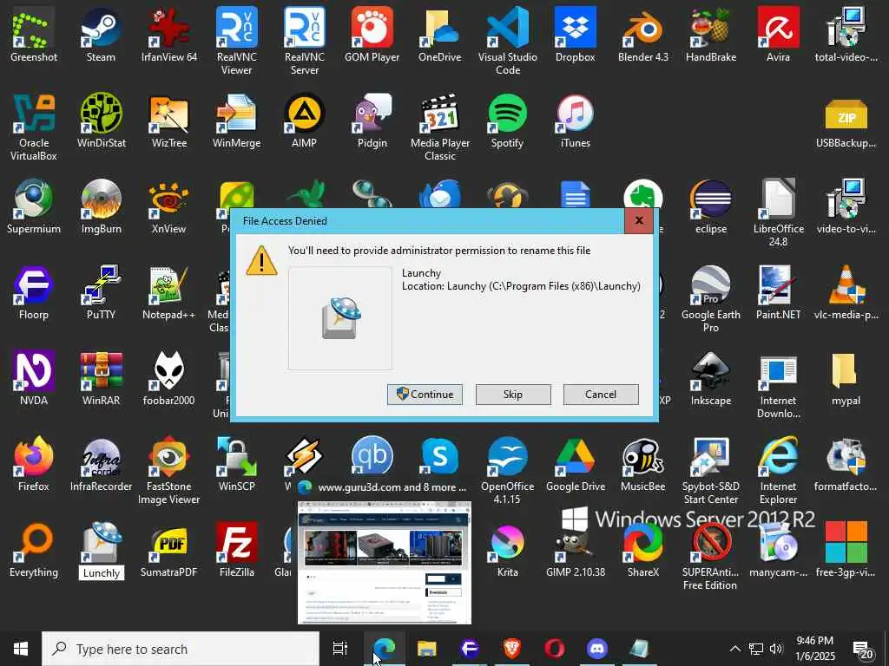The height and width of the screenshot is (666, 889).
Task: Open GIMP 2.10.38 shortcut
Action: pyautogui.click(x=575, y=549)
